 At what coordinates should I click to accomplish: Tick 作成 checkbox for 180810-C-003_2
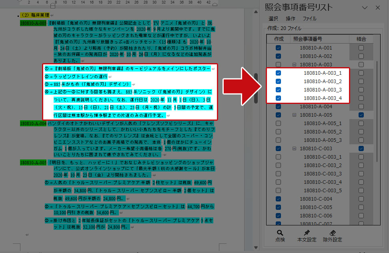(x=279, y=165)
